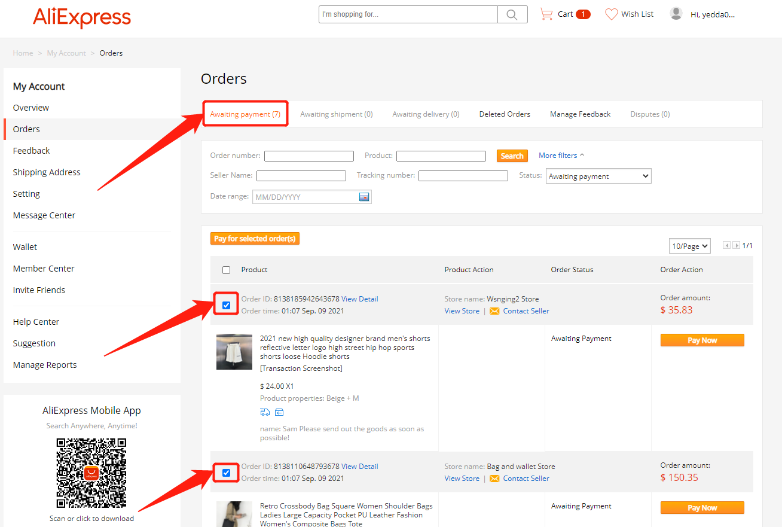782x527 pixels.
Task: Click the Wish List heart icon
Action: (611, 14)
